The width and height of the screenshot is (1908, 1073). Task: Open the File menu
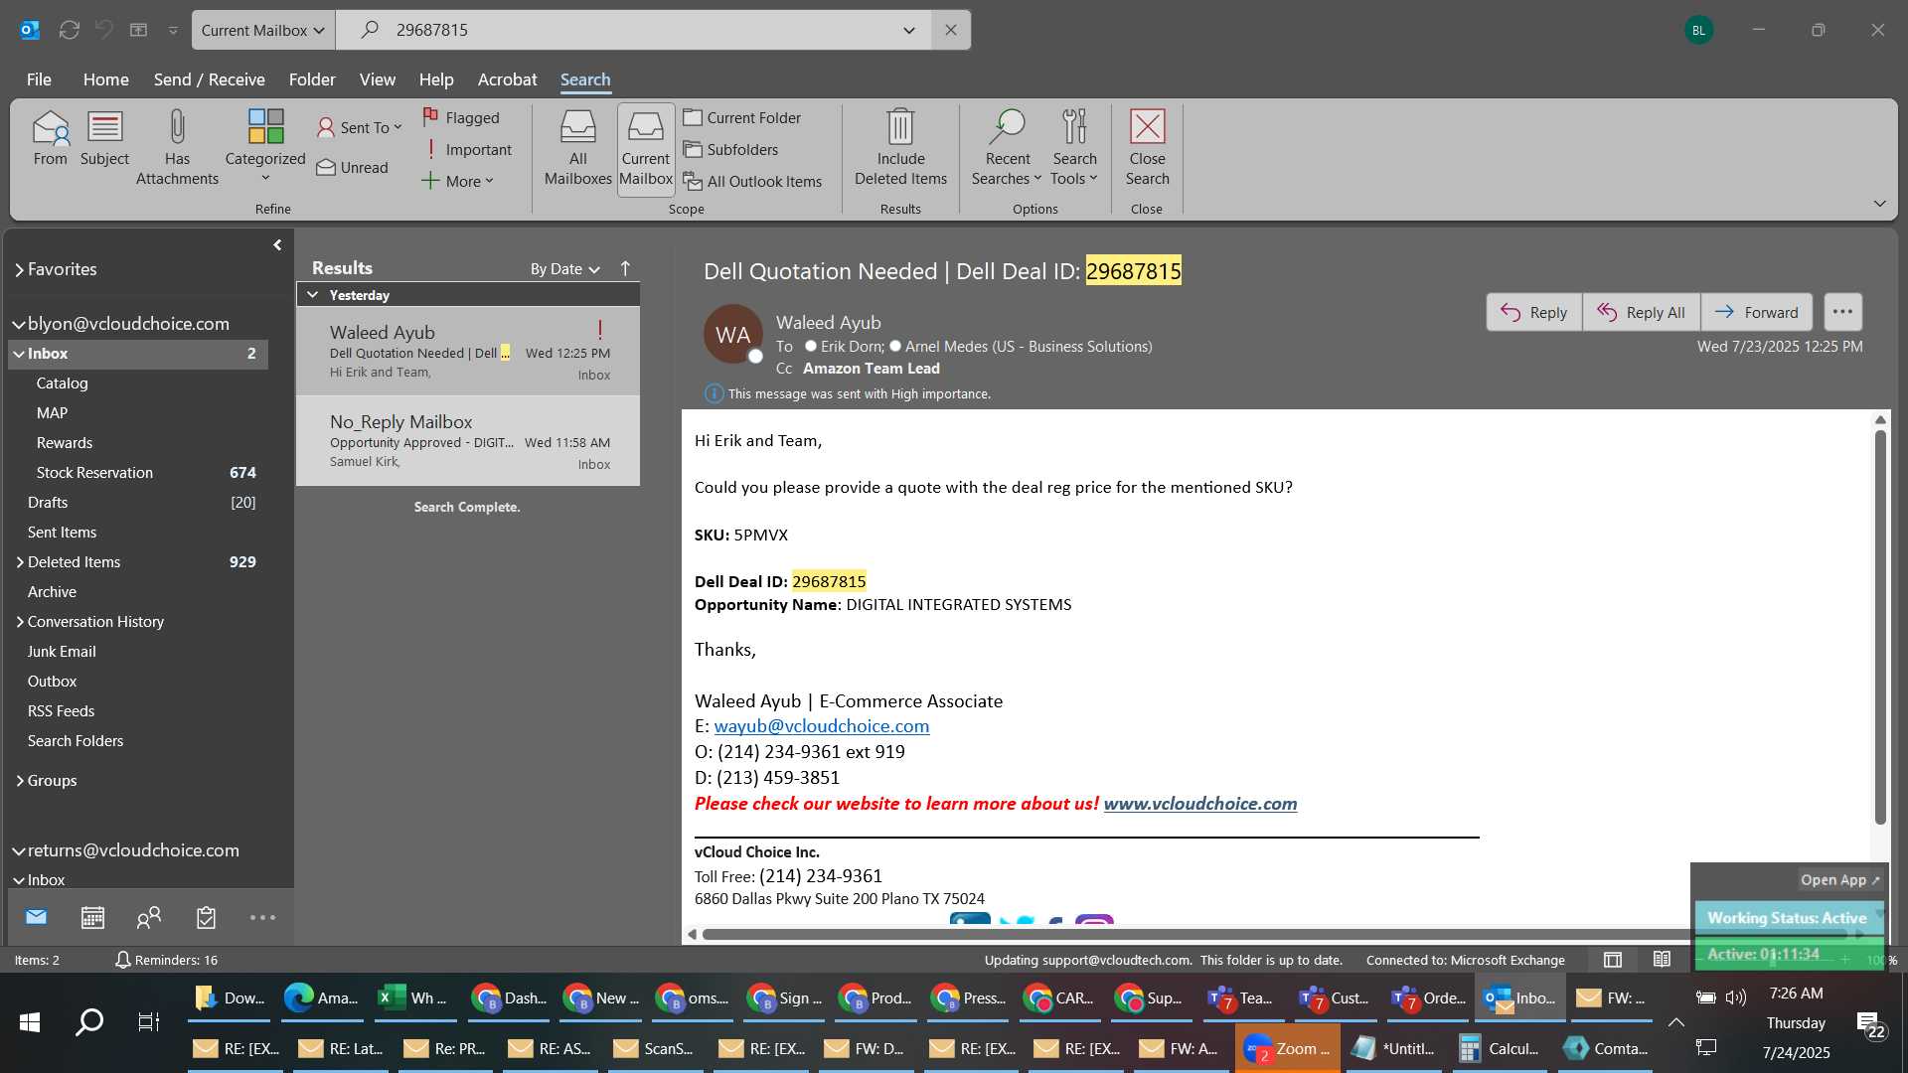pos(39,79)
